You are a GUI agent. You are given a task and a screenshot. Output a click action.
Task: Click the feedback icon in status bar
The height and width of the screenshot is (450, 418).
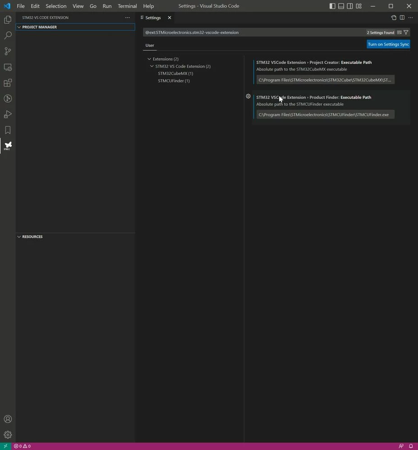[x=401, y=446]
